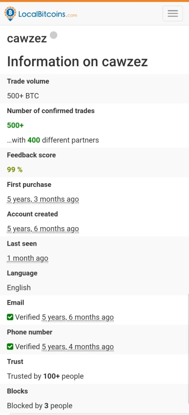Click First purchase date '5 years, 3 months ago'
Viewport: 189px width, 415px height.
(43, 199)
